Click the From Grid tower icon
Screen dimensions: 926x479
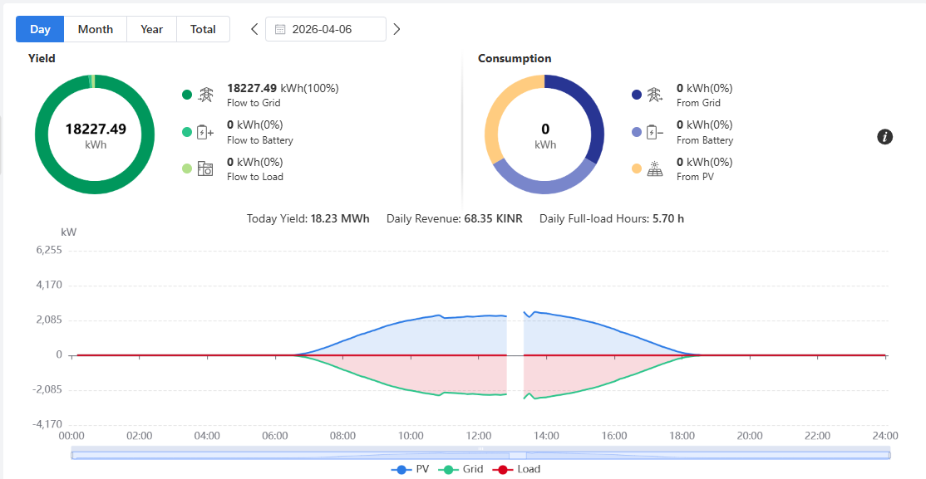pos(654,95)
